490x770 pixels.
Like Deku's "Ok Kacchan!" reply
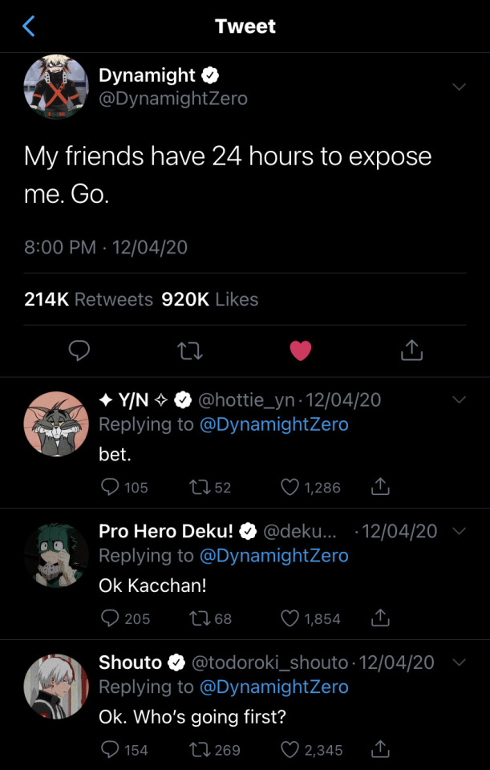click(x=290, y=618)
